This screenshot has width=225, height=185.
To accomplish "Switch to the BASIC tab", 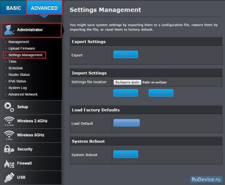I will click(14, 8).
